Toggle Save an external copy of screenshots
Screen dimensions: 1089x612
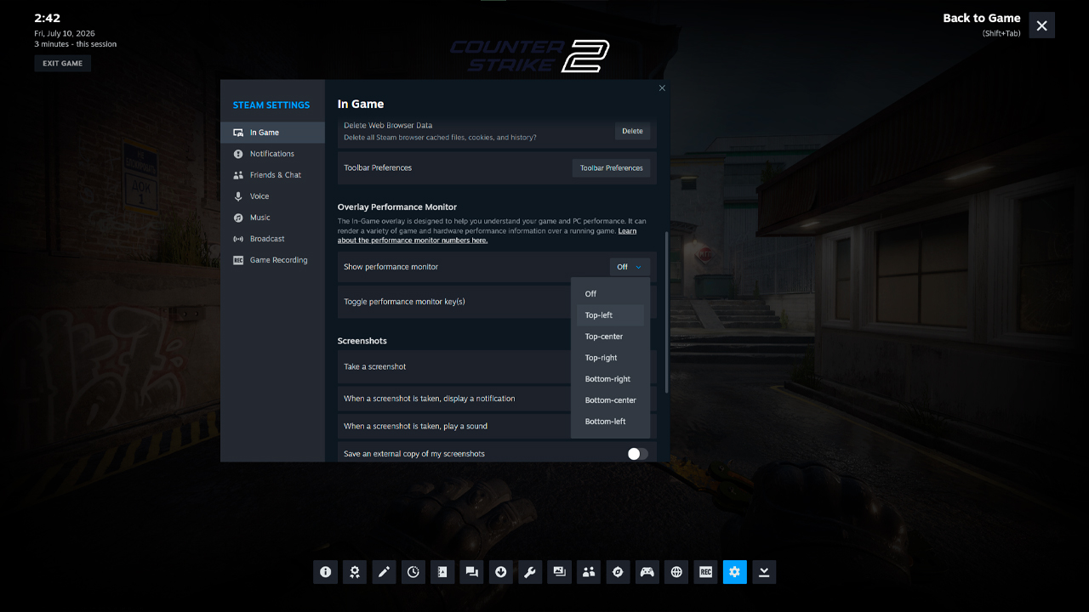click(638, 454)
